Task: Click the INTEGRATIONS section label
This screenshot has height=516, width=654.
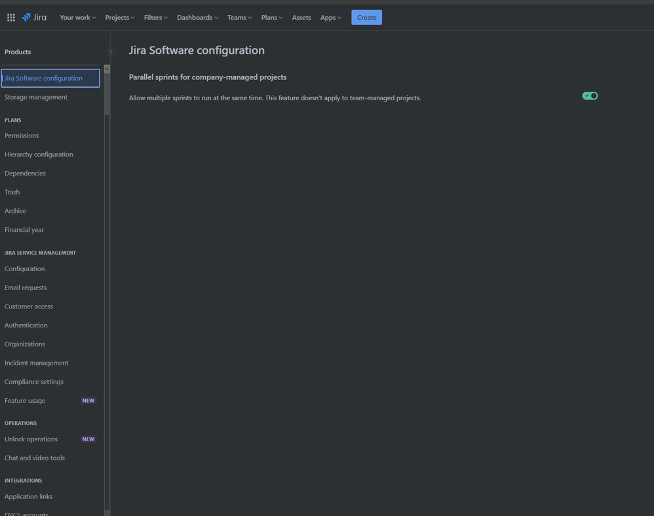Action: 23,481
